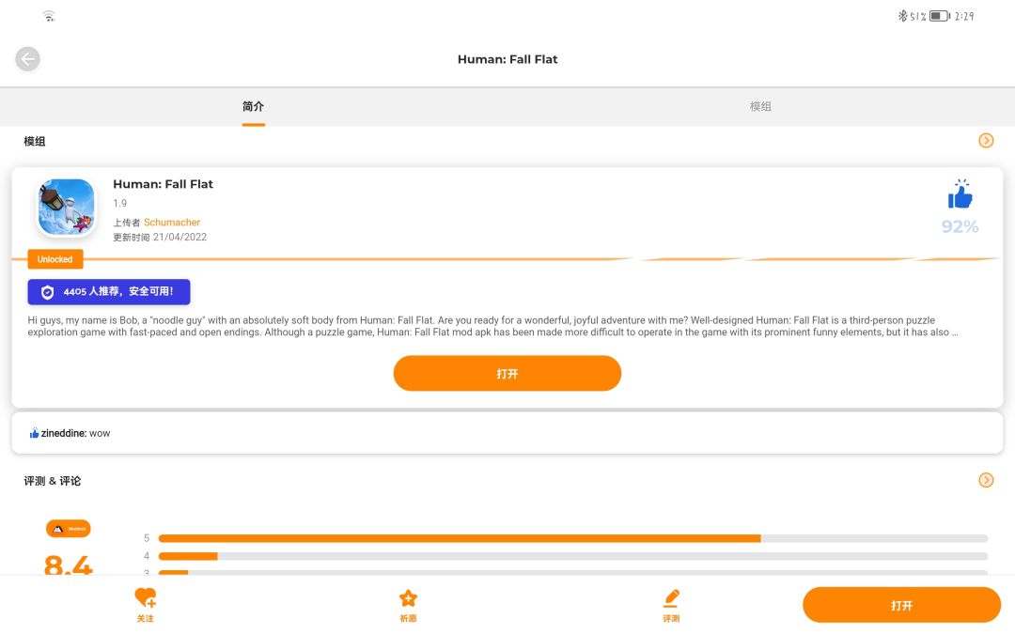Tap the 评测 pencil icon
The image size is (1015, 634).
pyautogui.click(x=671, y=598)
